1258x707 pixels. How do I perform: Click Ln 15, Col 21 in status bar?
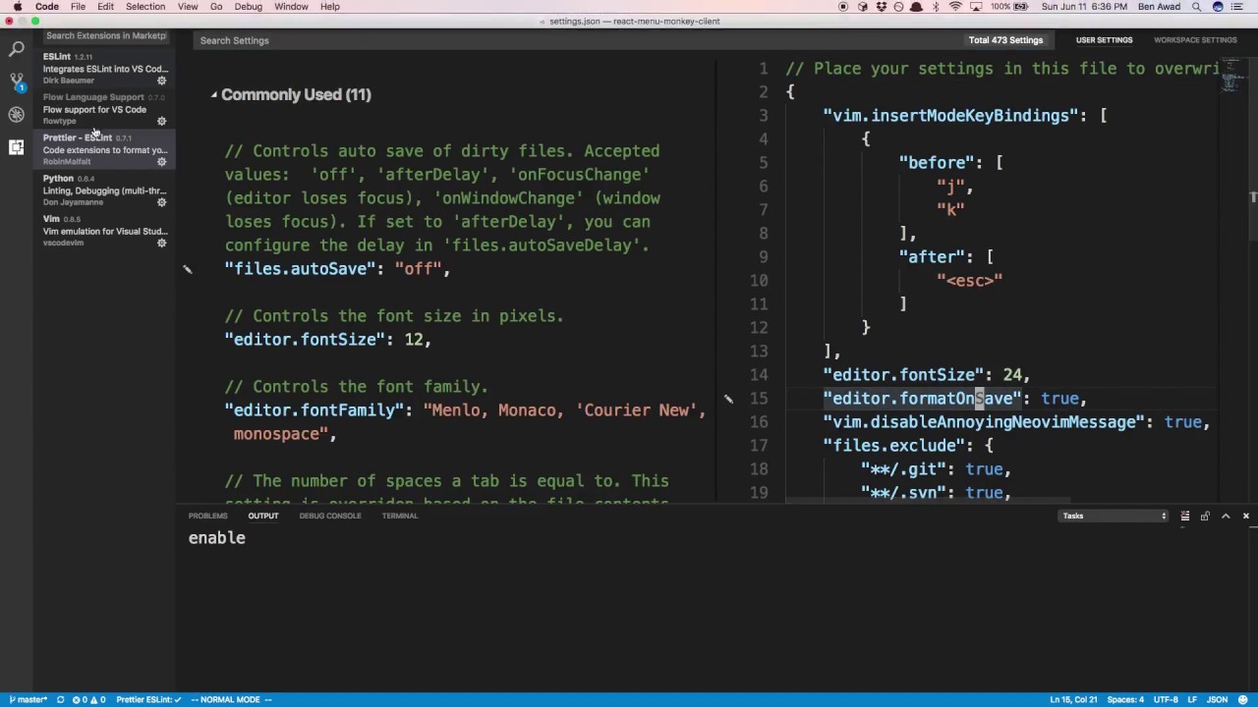tap(1072, 699)
